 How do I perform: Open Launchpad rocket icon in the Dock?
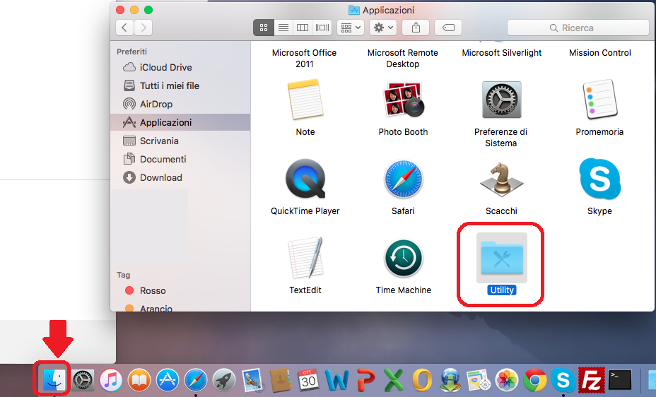pos(224,380)
